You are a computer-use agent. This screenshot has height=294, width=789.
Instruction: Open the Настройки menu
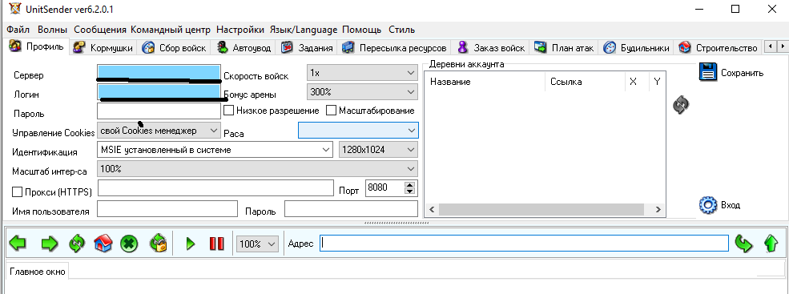pos(240,30)
